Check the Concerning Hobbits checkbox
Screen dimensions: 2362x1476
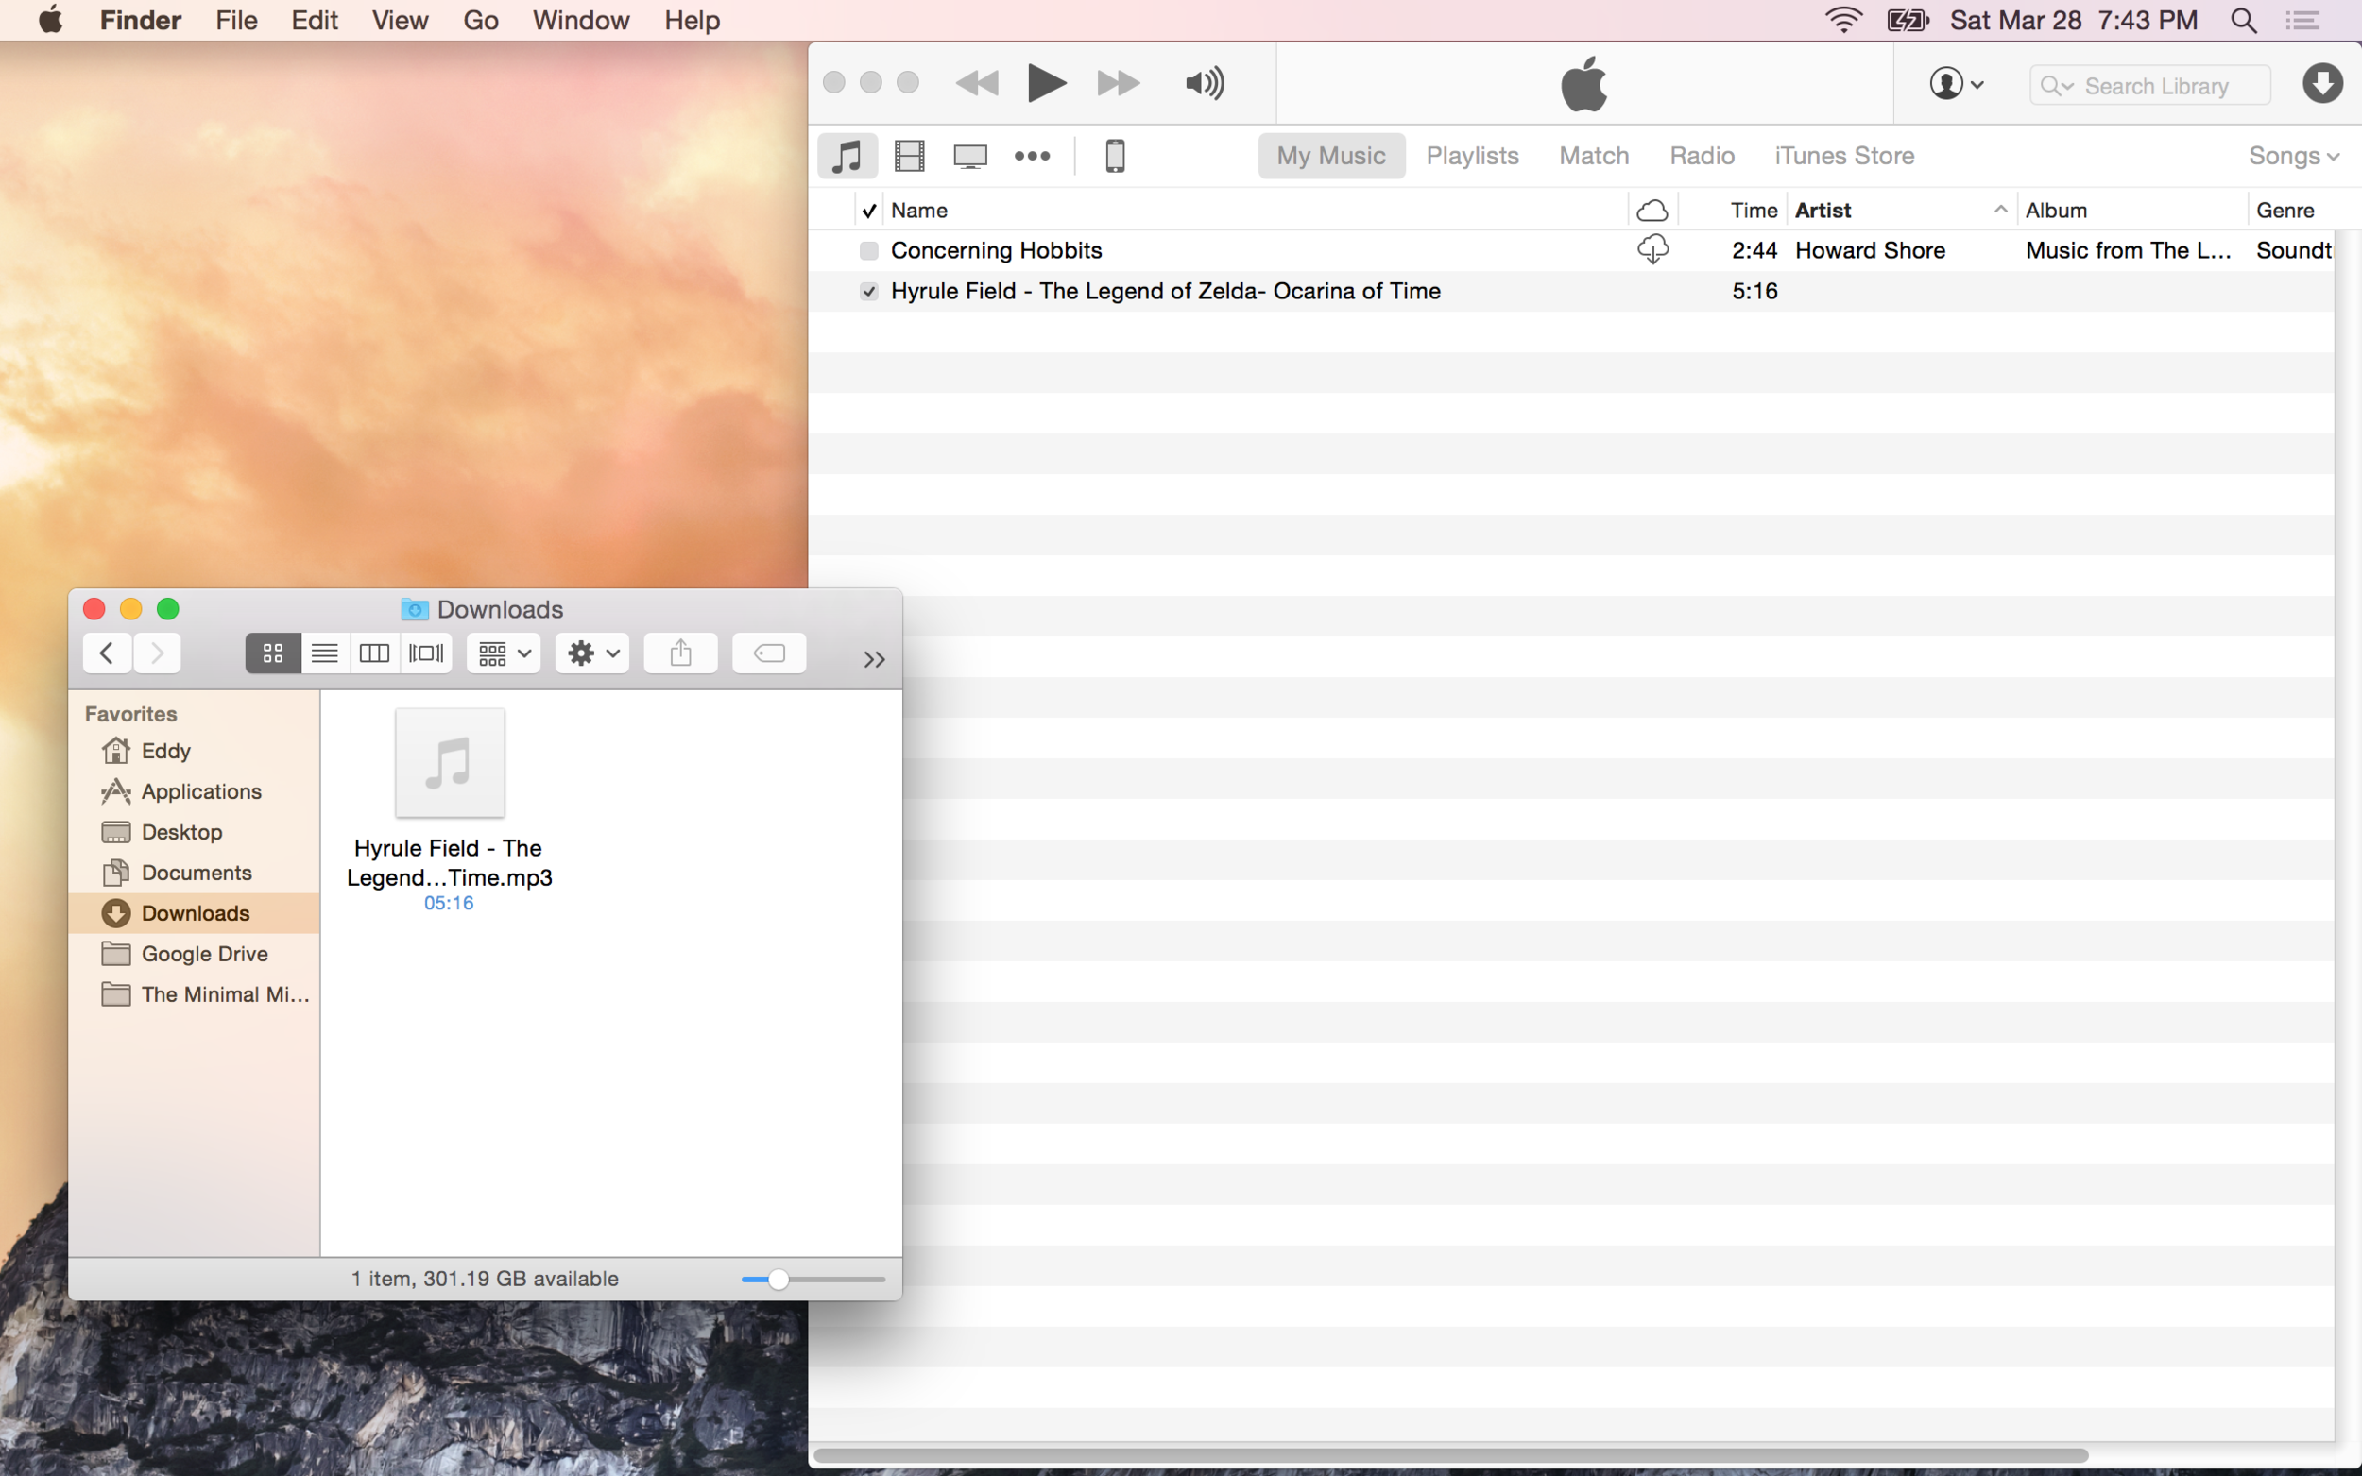[868, 251]
